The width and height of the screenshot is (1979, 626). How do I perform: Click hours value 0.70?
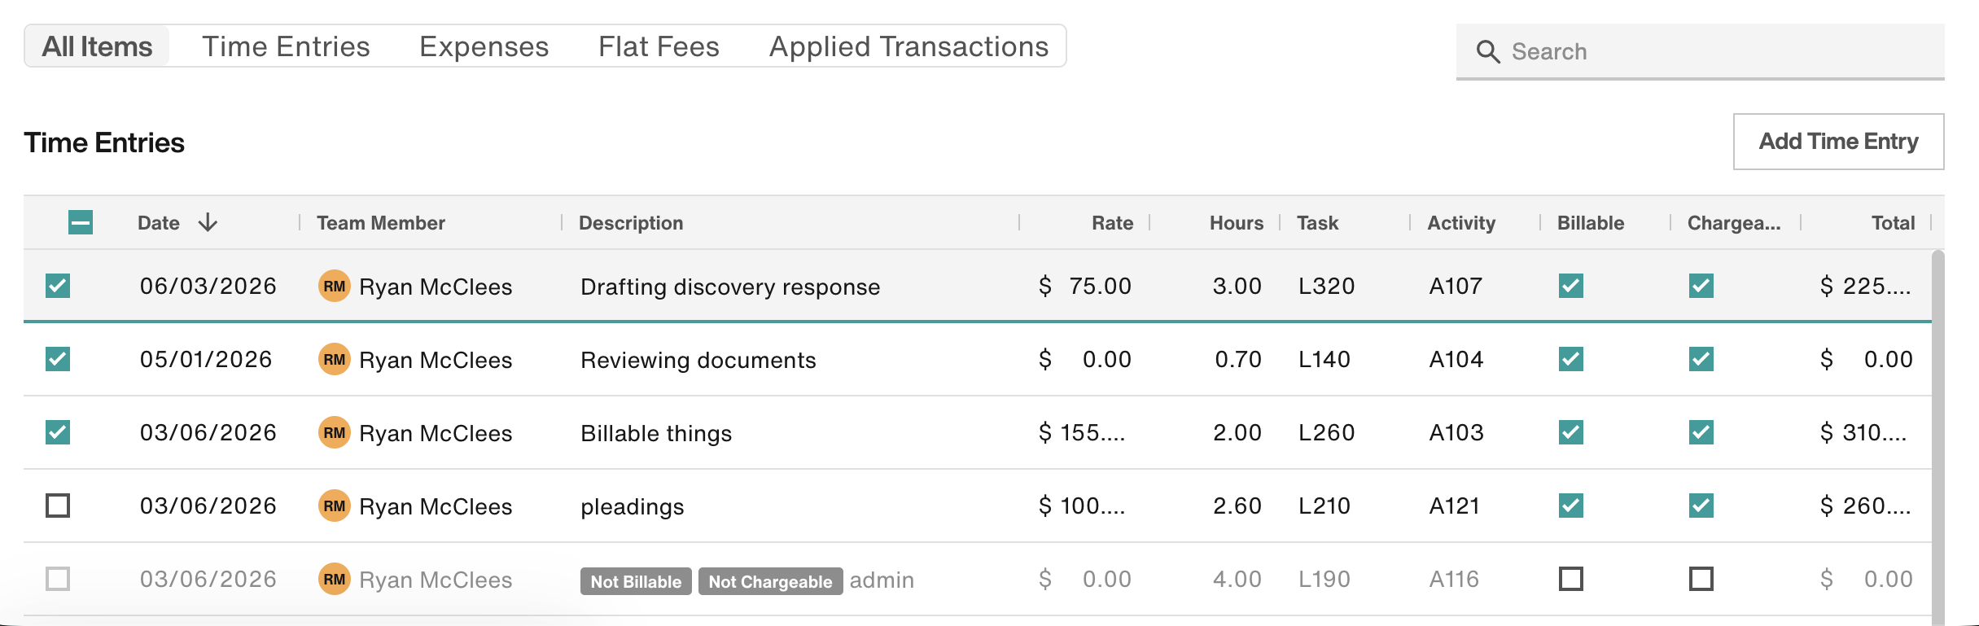(1238, 360)
